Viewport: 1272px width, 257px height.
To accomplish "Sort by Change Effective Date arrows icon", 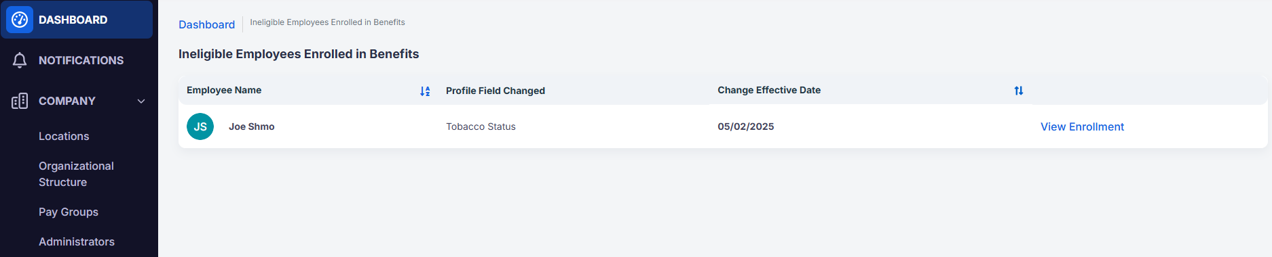I will [1019, 91].
